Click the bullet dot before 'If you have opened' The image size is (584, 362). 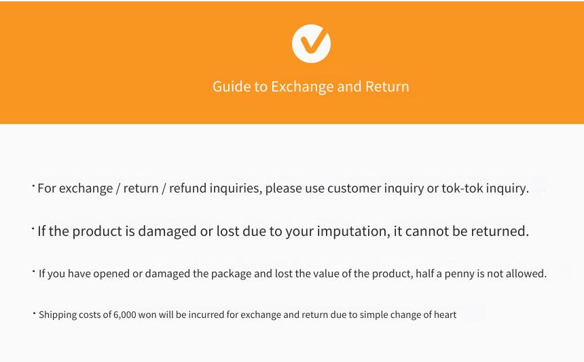34,271
